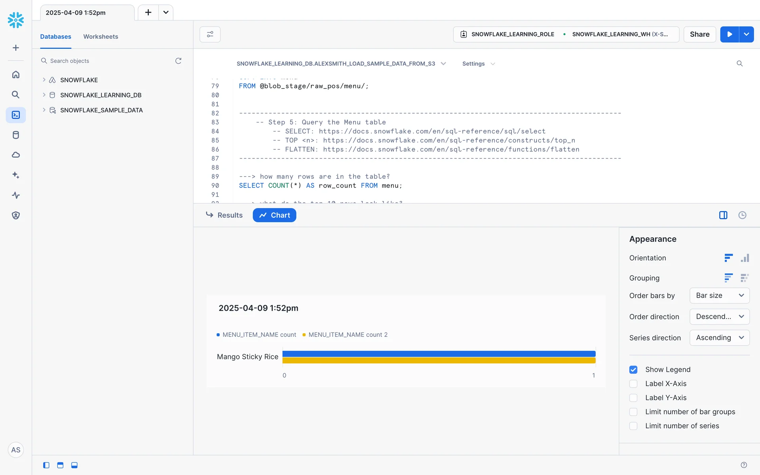
Task: Open the Series direction dropdown
Action: (x=719, y=338)
